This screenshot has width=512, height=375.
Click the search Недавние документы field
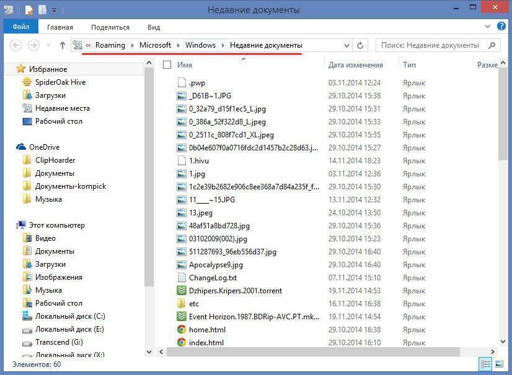pyautogui.click(x=430, y=45)
